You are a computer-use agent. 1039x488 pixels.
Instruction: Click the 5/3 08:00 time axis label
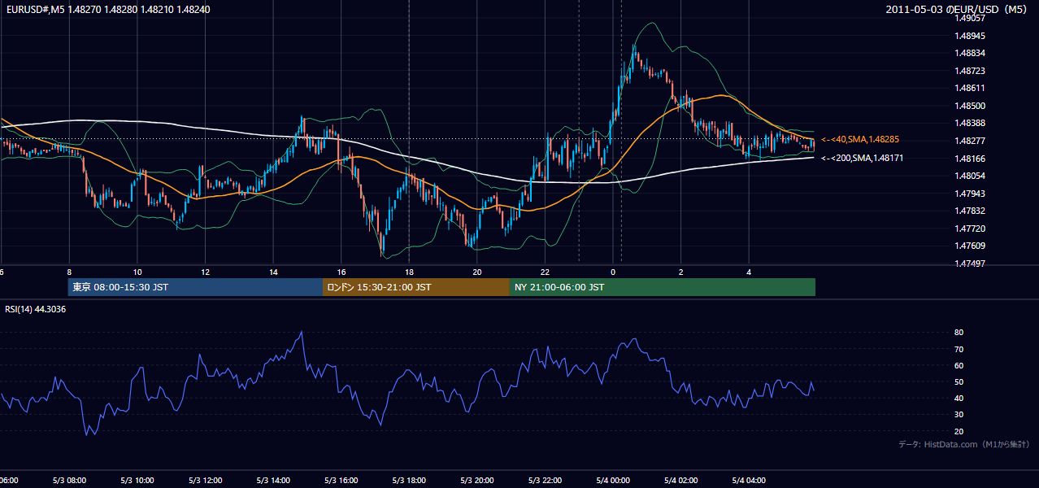coord(69,481)
